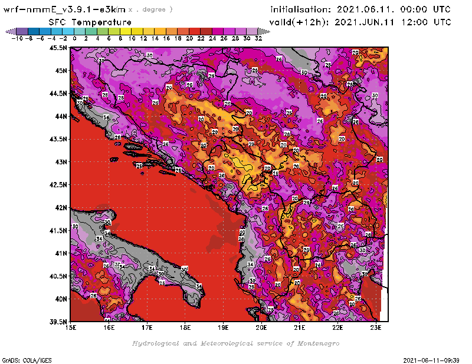Click the '42N' latitude label
The image size is (472, 364).
(x=61, y=207)
